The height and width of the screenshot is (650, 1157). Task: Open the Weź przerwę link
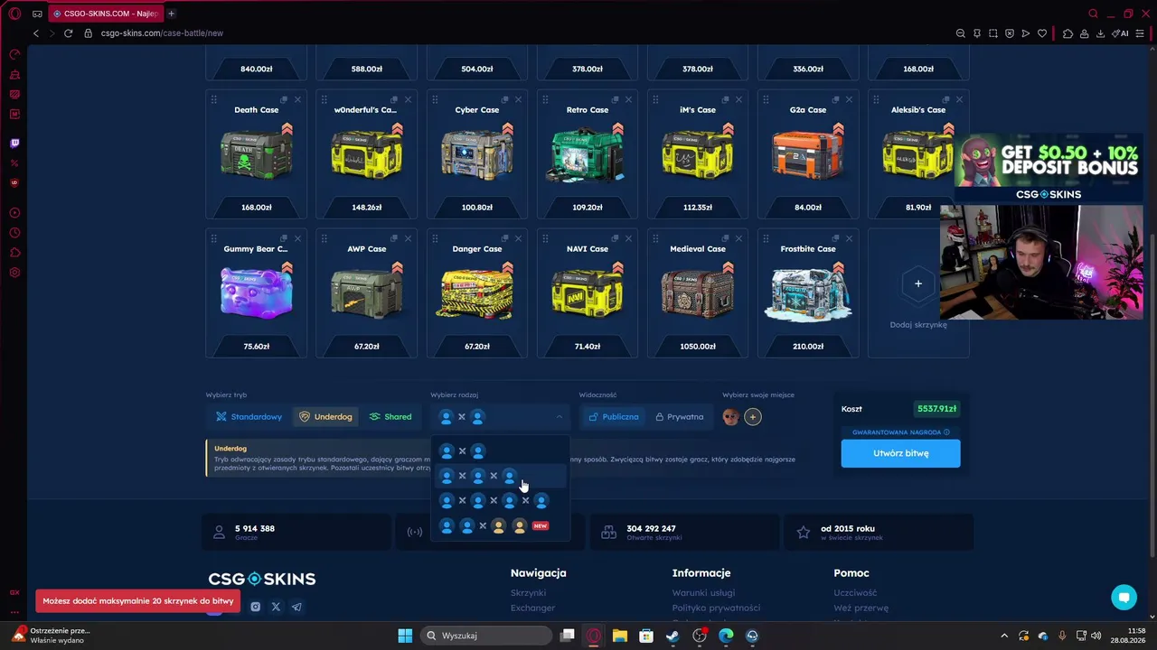coord(861,608)
